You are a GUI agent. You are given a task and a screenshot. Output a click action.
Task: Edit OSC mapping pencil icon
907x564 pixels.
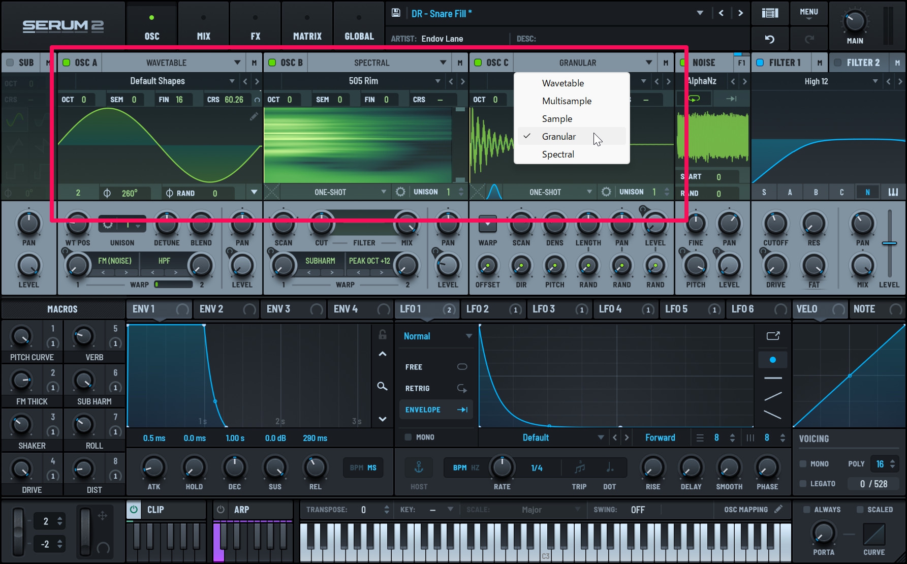tap(778, 509)
